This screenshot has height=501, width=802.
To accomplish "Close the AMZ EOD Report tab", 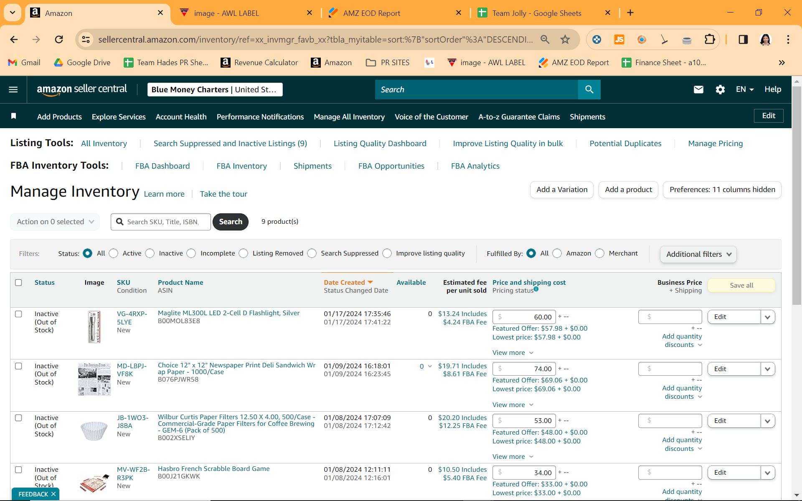I will point(459,13).
